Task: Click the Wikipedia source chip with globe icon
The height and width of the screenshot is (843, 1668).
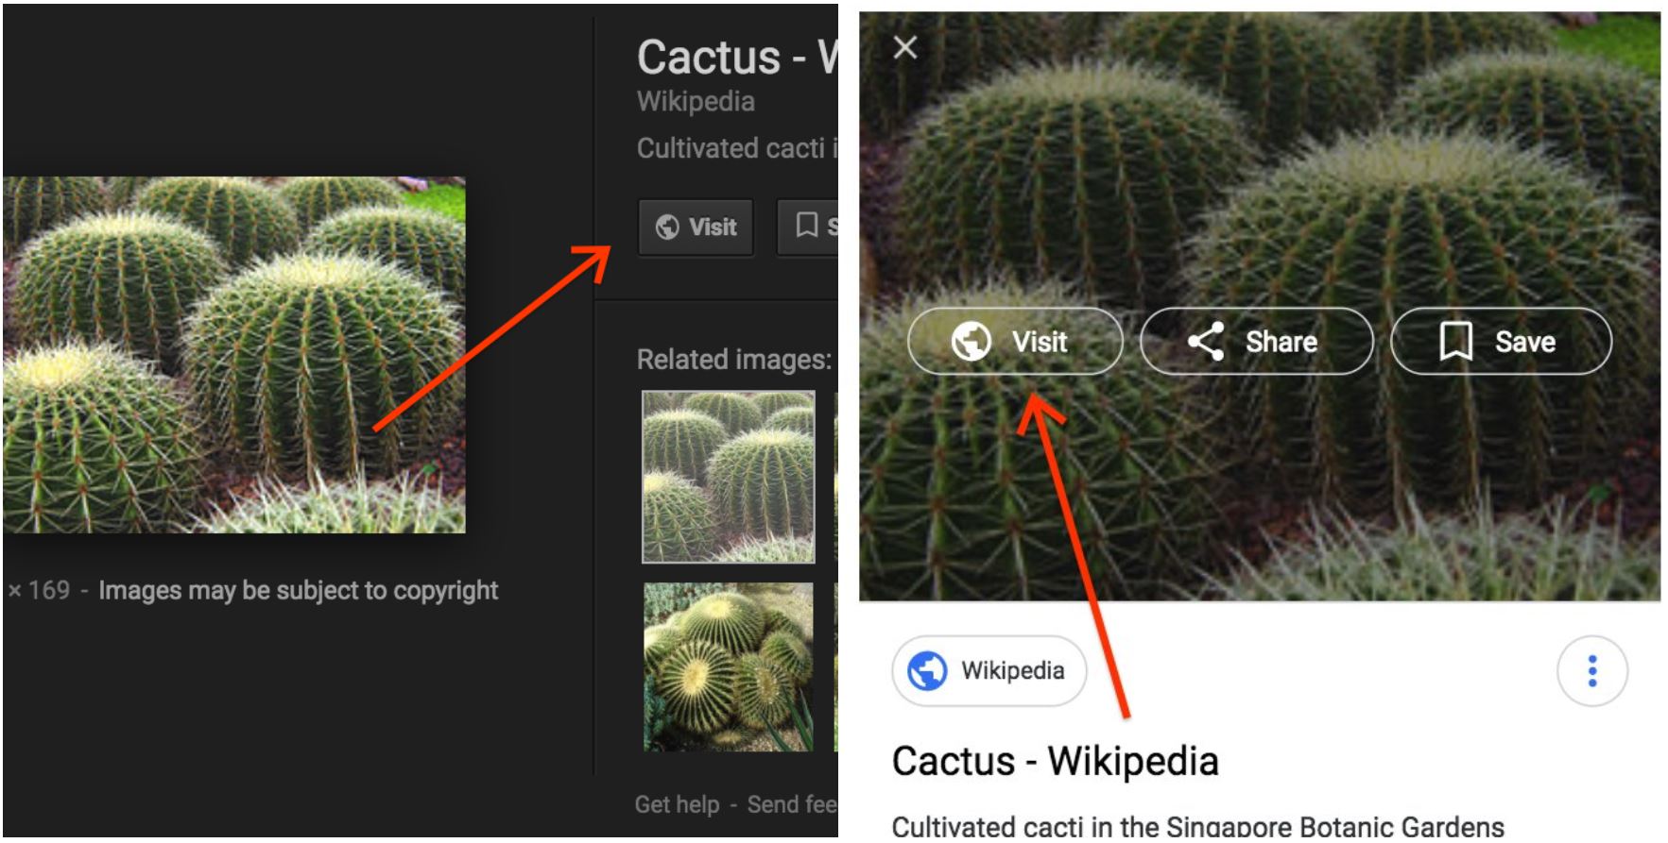Action: pyautogui.click(x=989, y=670)
